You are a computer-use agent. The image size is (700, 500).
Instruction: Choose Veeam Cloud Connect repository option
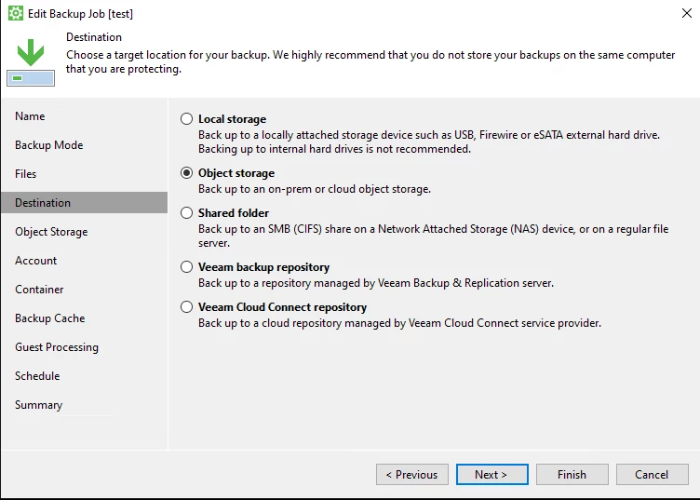pos(186,307)
